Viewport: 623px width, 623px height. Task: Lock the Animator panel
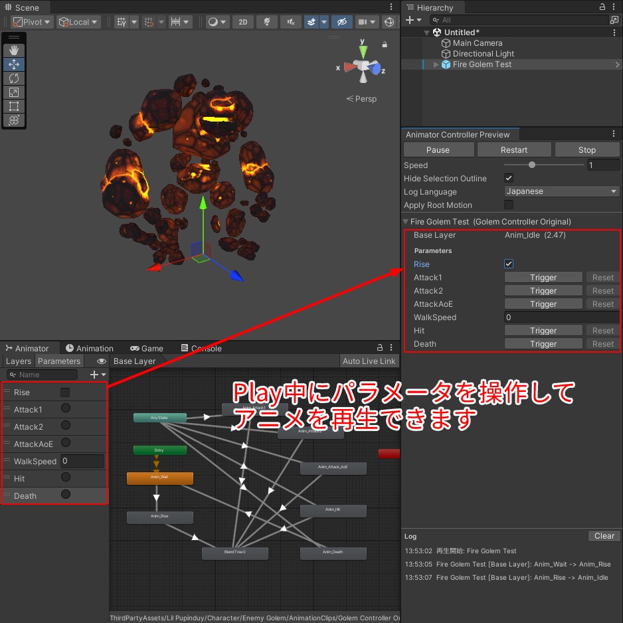point(380,347)
